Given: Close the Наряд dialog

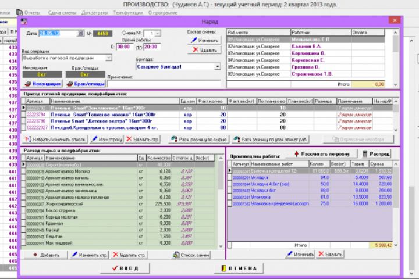Looking at the screenshot, I should pos(395,20).
